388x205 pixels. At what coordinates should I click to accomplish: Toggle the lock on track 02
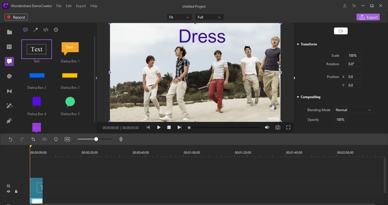click(x=16, y=191)
